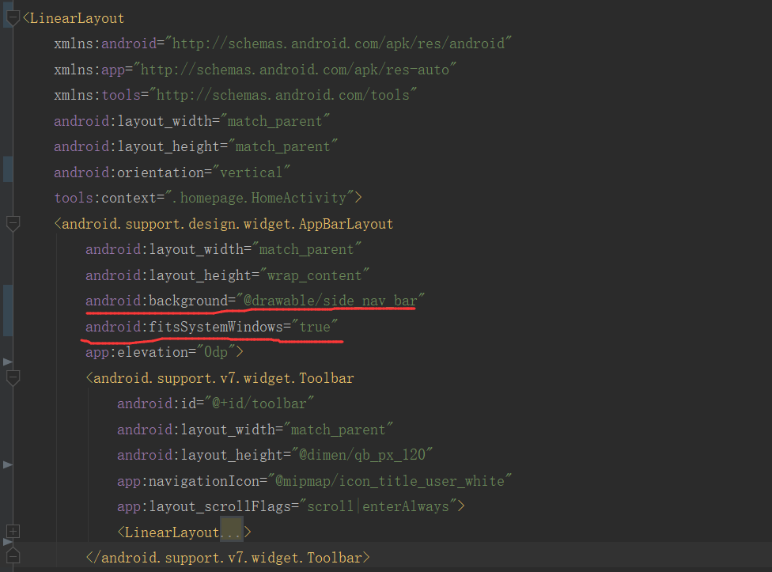Click the fitsSystemWindows "true" value
The image size is (772, 572).
click(x=315, y=327)
